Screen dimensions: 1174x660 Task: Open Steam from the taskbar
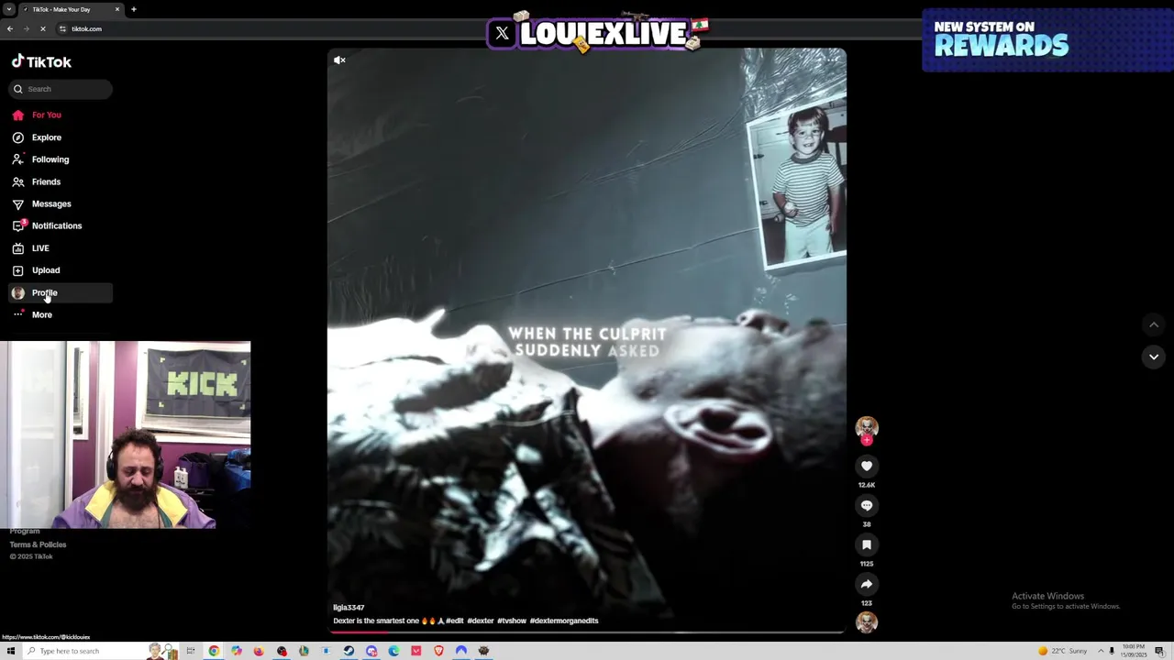[349, 651]
